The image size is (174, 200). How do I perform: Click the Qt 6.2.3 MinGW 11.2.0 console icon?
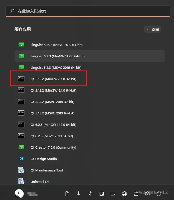21,124
